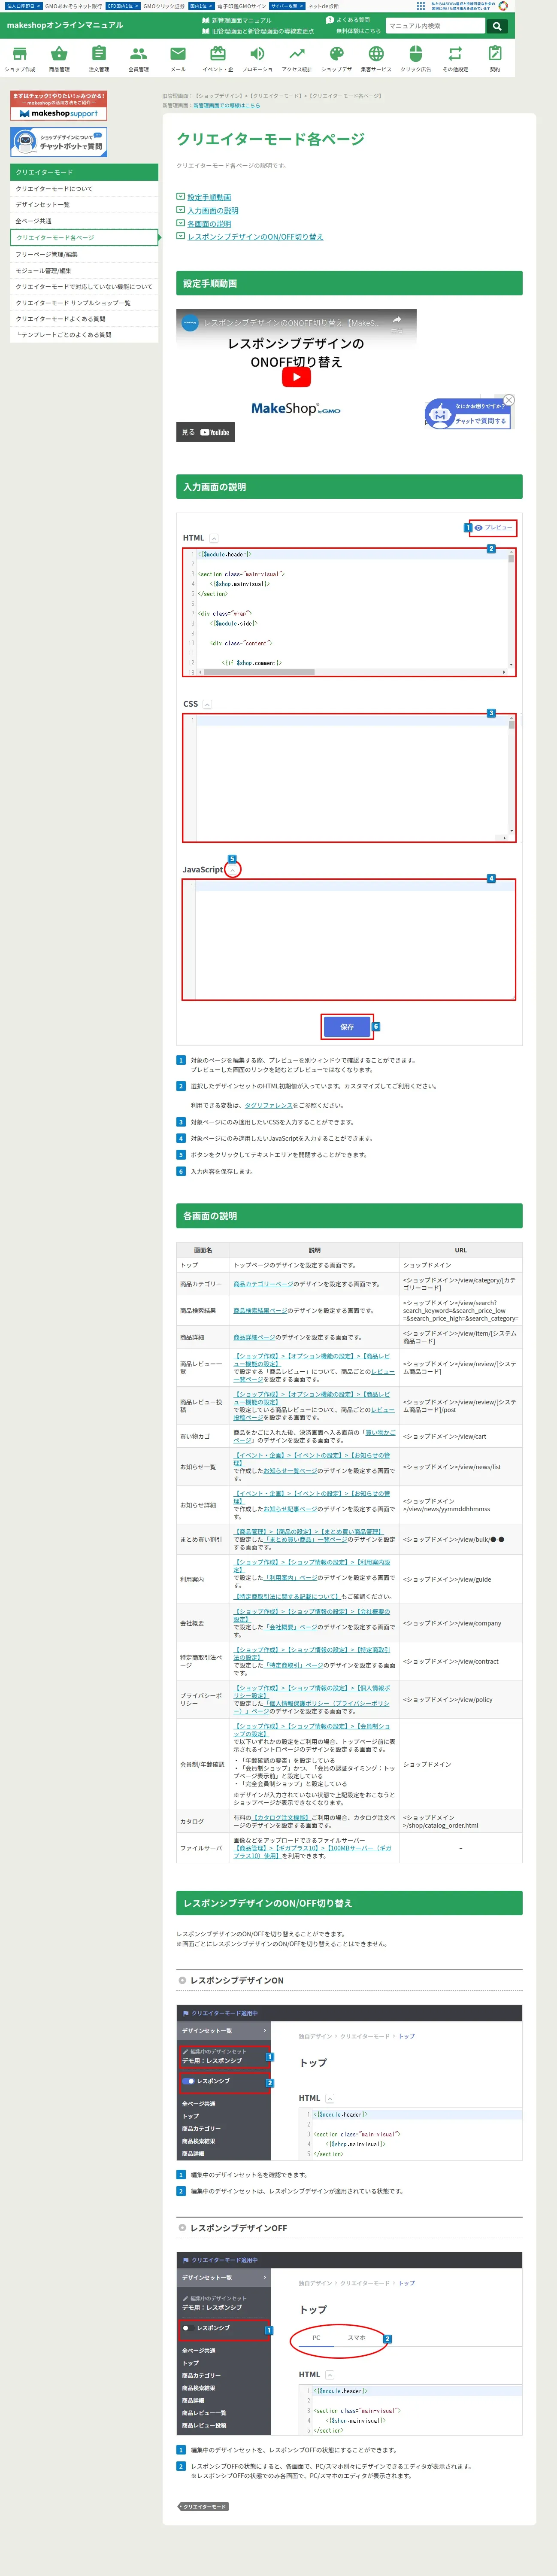Select 全ページ共通 in the sidebar

pyautogui.click(x=84, y=221)
